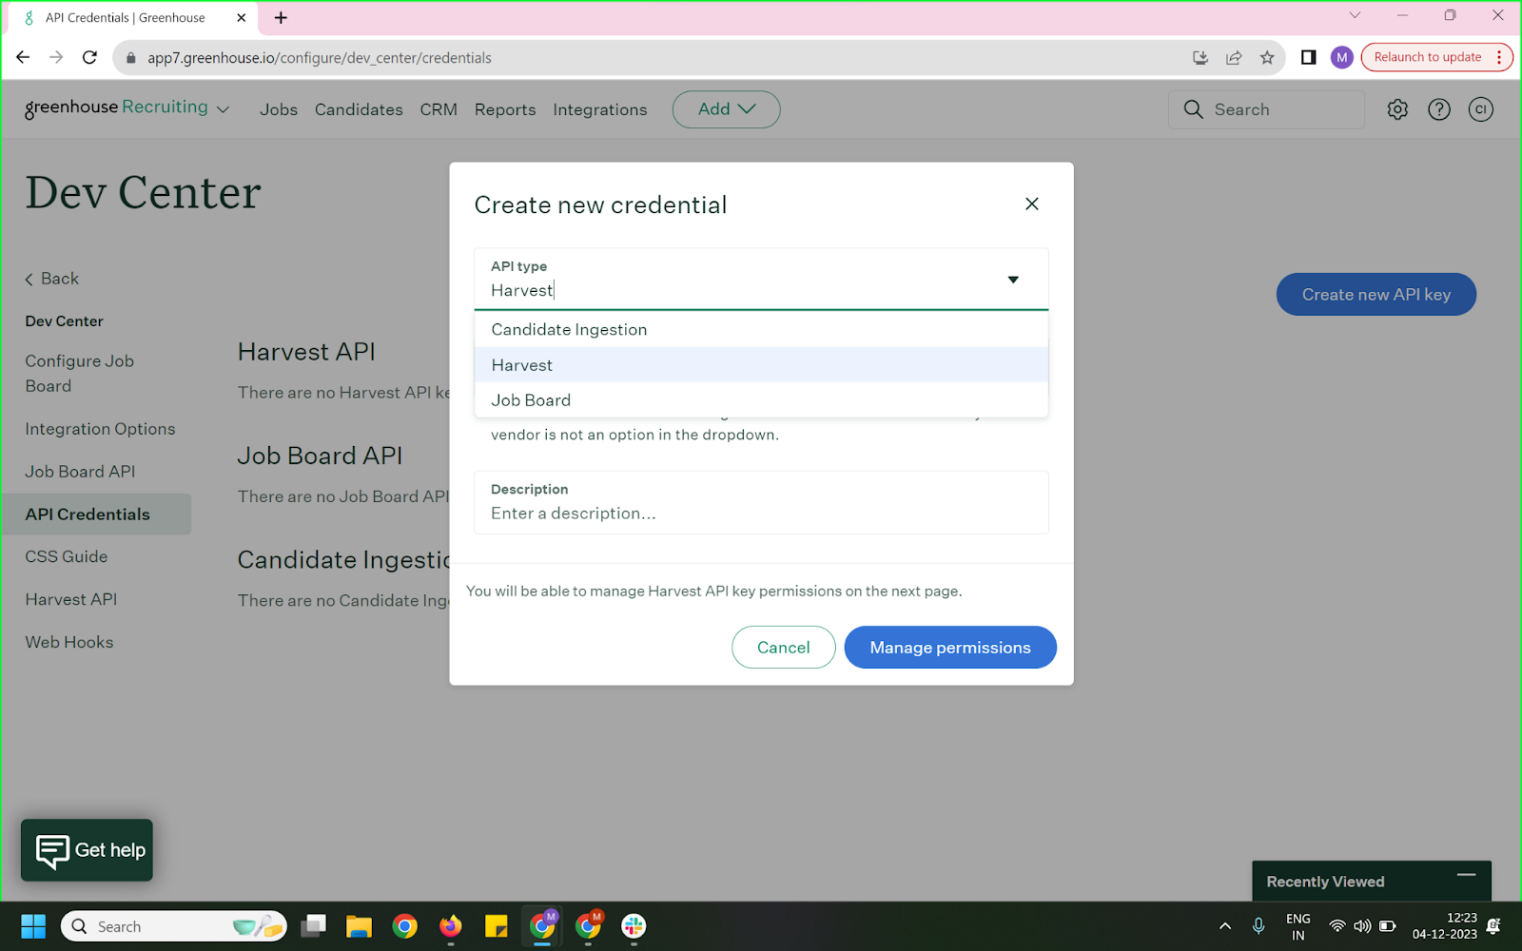Click the share page icon

[1234, 58]
